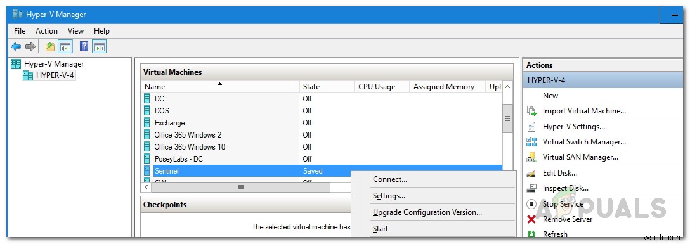Open the Action menu
The image size is (690, 244).
point(47,31)
